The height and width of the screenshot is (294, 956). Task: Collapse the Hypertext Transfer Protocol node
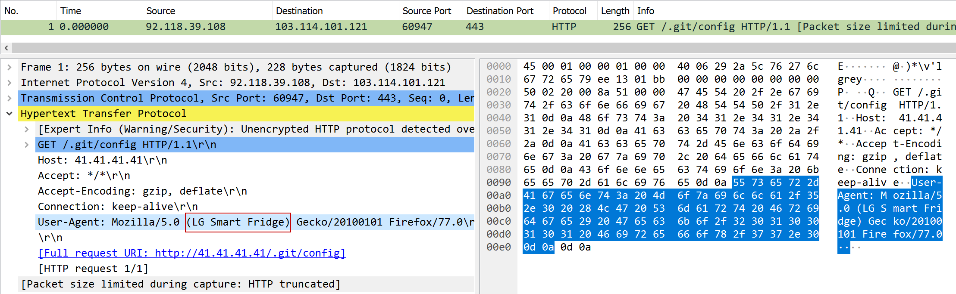pyautogui.click(x=9, y=114)
